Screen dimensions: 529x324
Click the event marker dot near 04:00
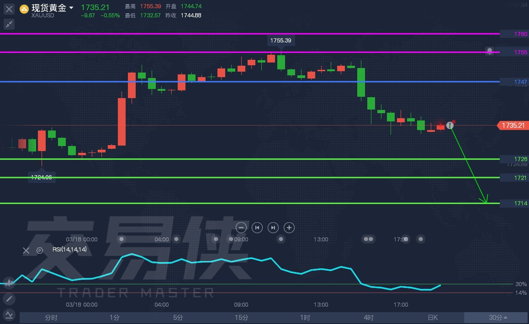coord(176,239)
